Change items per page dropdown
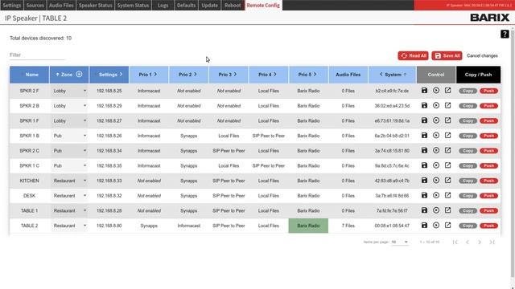Image resolution: width=515 pixels, height=289 pixels. (400, 242)
